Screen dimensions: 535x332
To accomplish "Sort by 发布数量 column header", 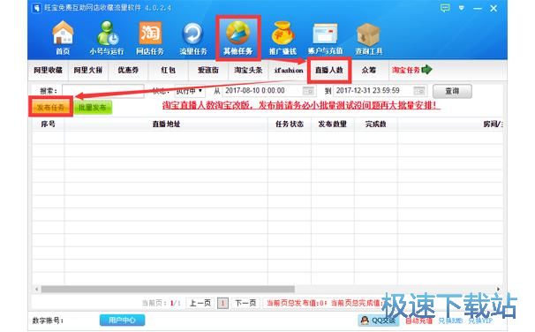I will pos(332,124).
